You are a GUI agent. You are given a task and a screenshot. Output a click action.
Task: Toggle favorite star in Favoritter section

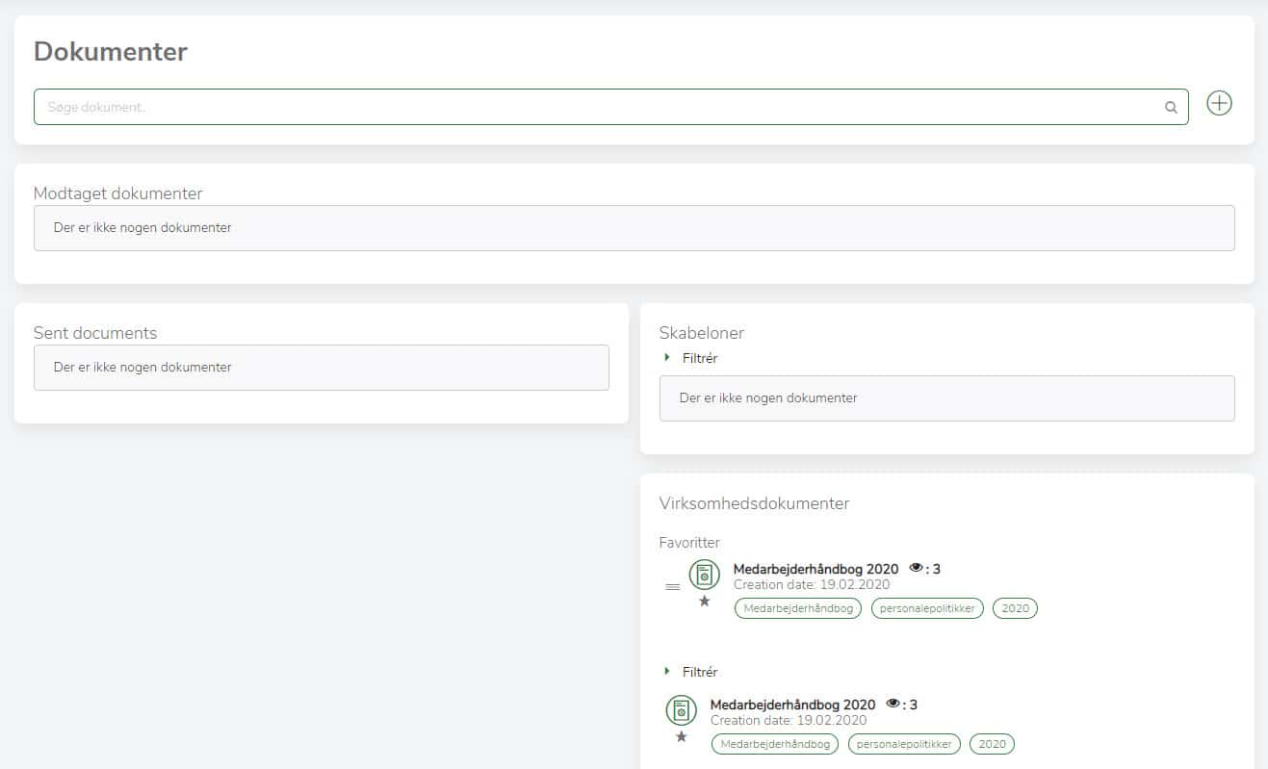[x=705, y=601]
